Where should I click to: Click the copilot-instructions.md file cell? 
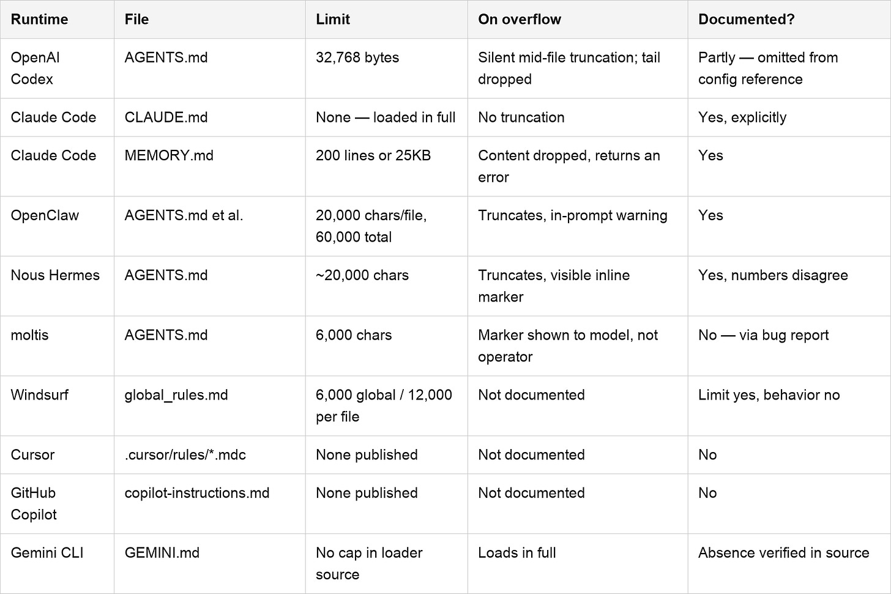210,504
